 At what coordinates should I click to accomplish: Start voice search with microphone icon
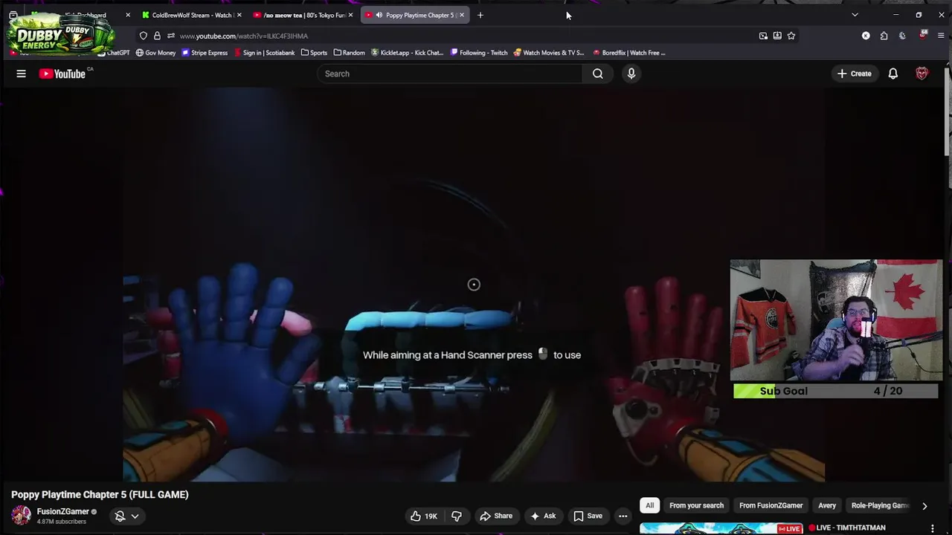[631, 74]
